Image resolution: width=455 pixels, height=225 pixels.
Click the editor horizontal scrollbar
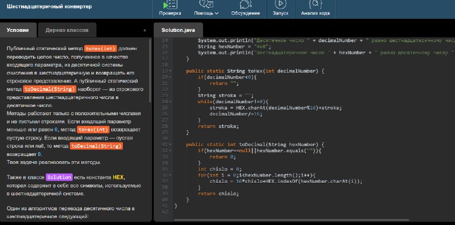click(291, 220)
